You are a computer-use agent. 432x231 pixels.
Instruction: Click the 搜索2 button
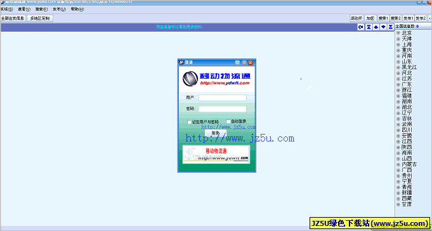(396, 18)
